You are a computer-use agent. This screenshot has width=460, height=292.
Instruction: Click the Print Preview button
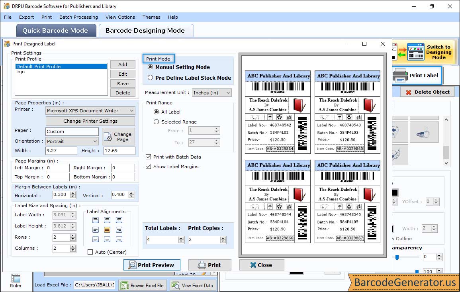[152, 265]
